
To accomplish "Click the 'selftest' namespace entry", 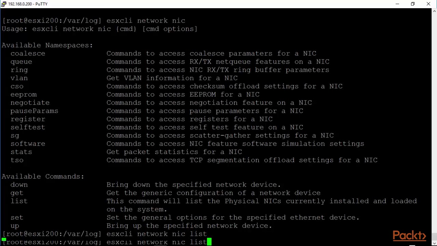I will (28, 127).
